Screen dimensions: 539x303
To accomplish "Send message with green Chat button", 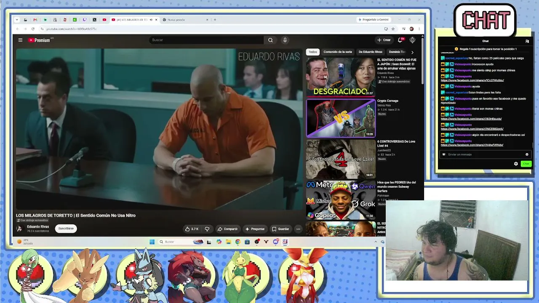I will click(526, 164).
